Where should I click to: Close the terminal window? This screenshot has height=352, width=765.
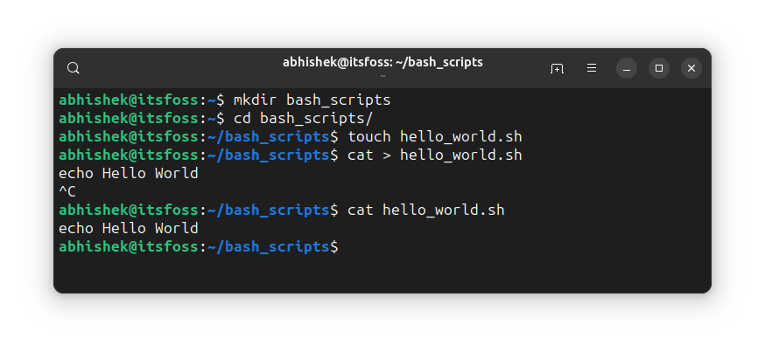click(691, 68)
